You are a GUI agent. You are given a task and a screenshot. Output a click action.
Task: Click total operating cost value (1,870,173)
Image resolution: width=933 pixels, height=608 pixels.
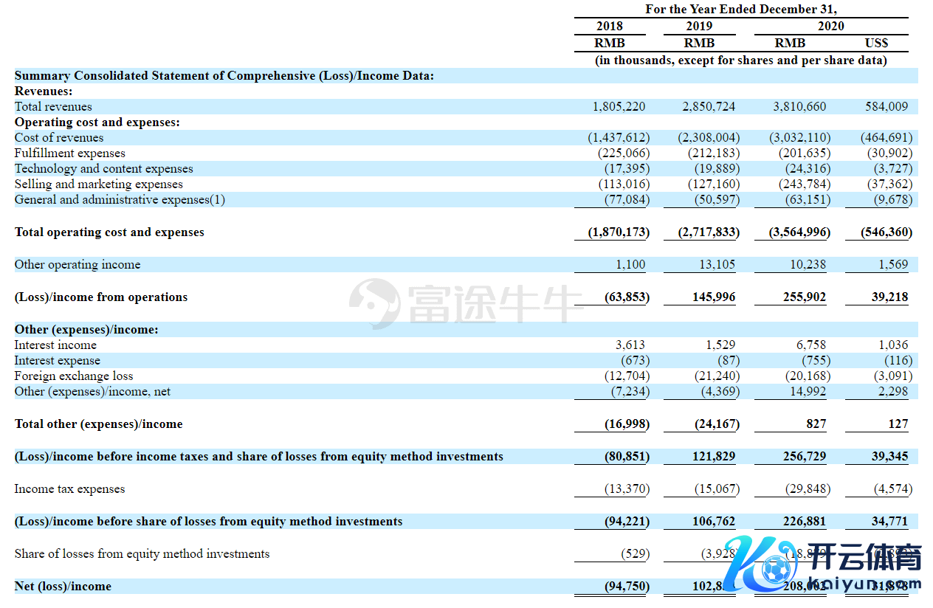pyautogui.click(x=619, y=232)
